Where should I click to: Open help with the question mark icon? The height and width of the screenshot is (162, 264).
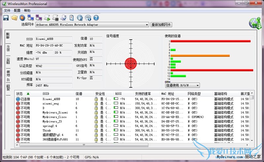point(96,18)
